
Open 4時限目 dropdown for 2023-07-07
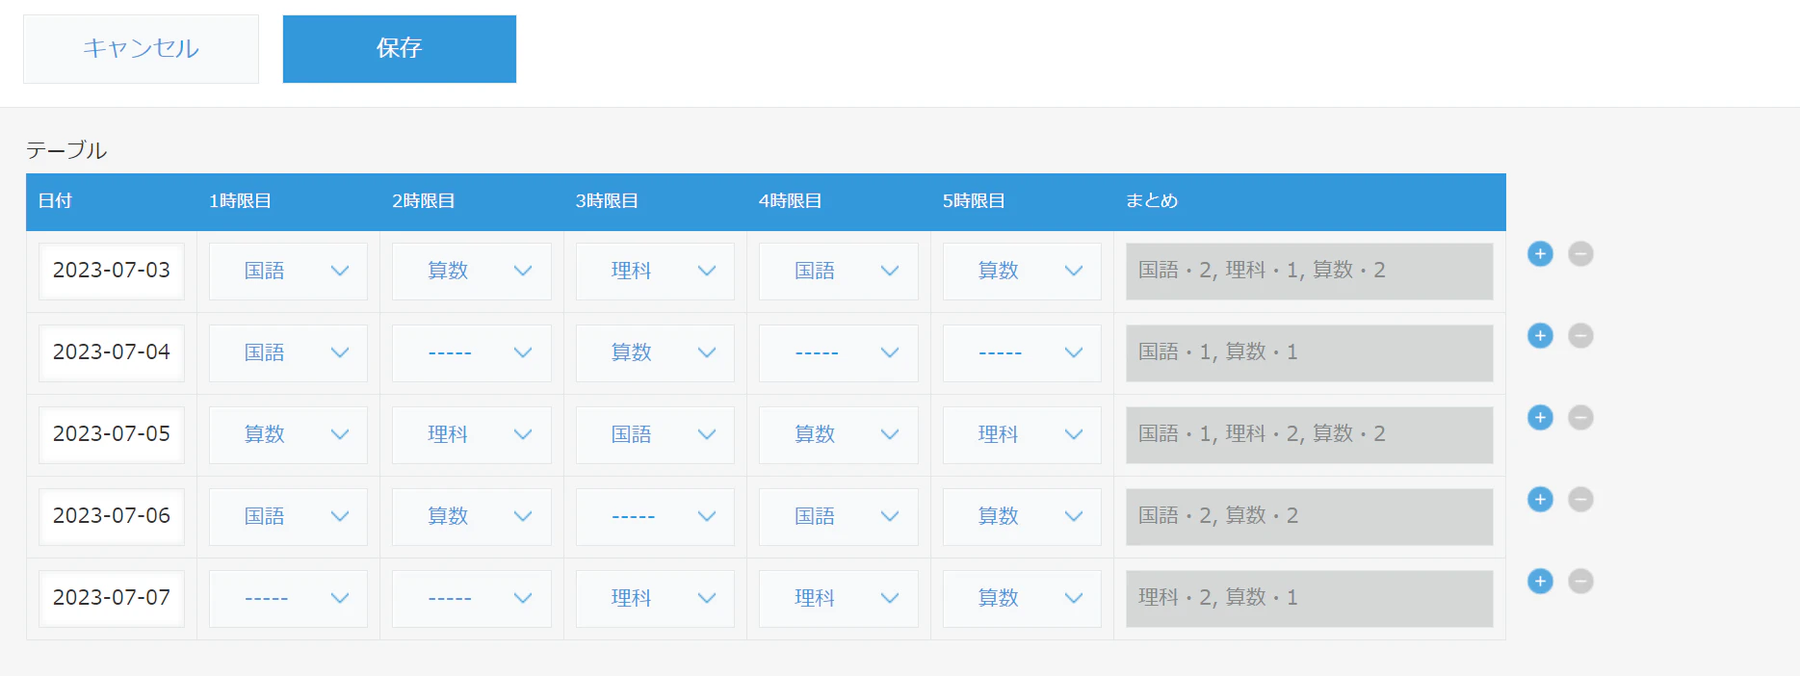tap(838, 599)
